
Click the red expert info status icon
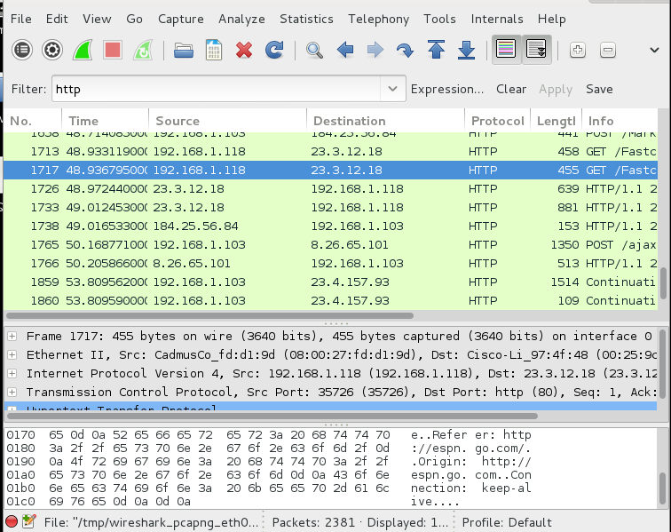tap(12, 521)
